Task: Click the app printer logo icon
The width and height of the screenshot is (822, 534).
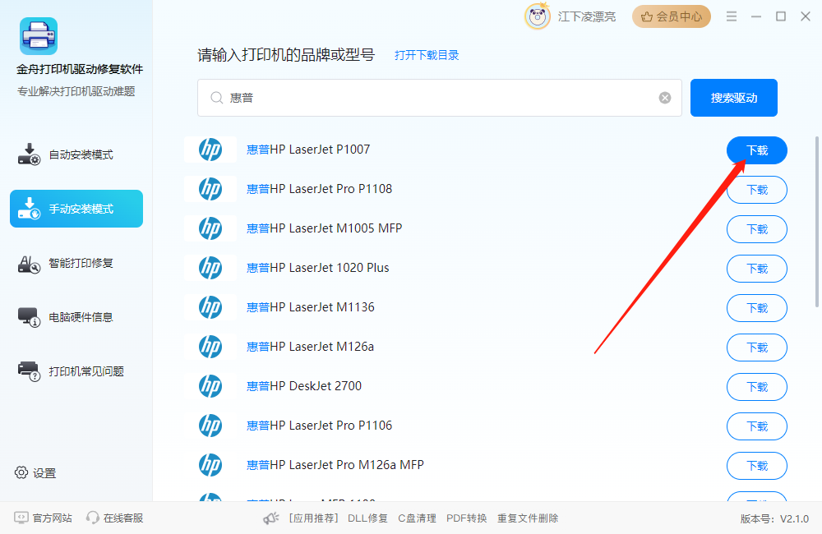Action: click(39, 36)
